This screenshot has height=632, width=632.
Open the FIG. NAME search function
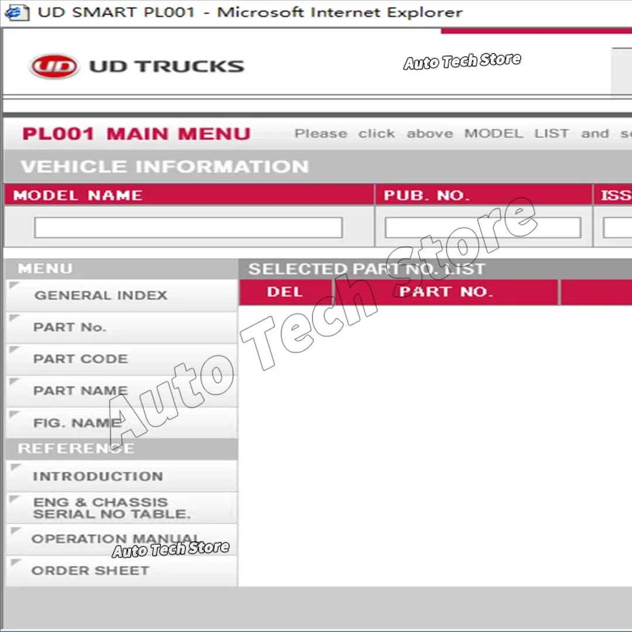tap(76, 423)
